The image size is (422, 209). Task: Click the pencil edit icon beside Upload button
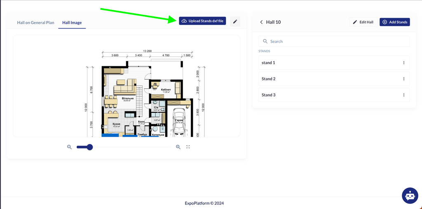pos(235,21)
